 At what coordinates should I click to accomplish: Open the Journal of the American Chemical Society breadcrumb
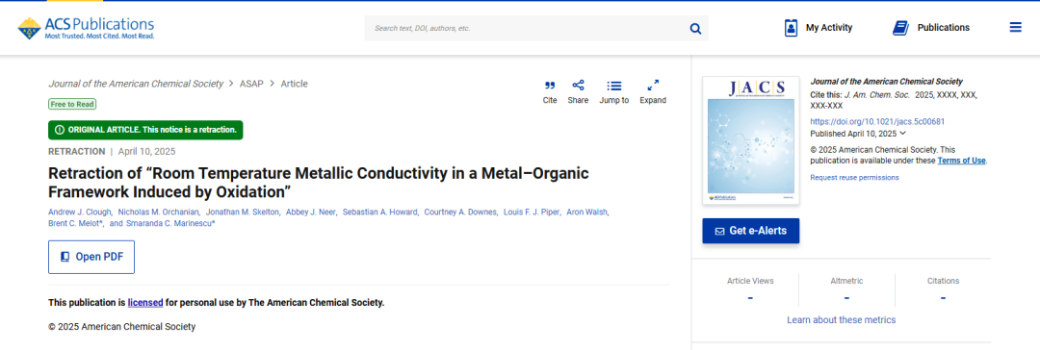click(x=136, y=84)
